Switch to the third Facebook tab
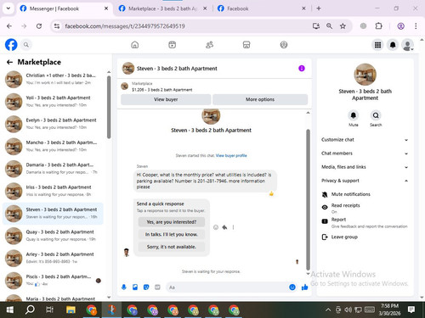Viewport: 425px width, 318px height. 261,8
